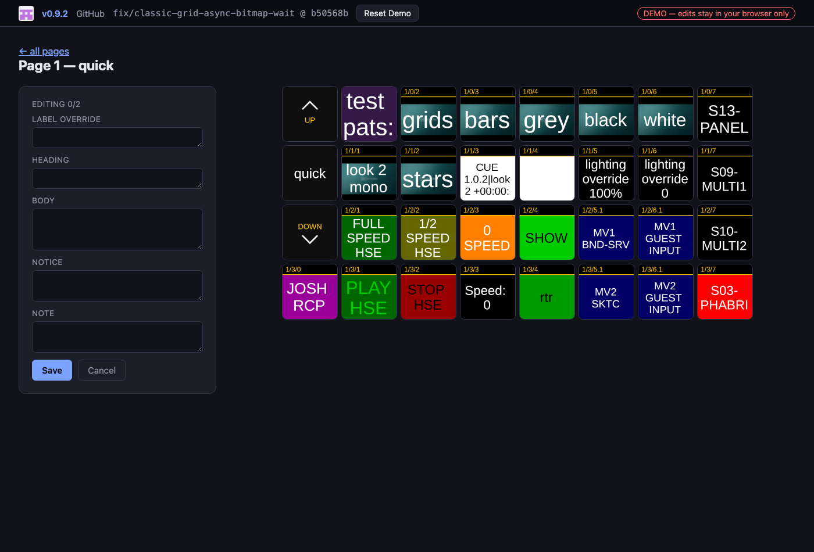Select the green rtr button

point(547,292)
